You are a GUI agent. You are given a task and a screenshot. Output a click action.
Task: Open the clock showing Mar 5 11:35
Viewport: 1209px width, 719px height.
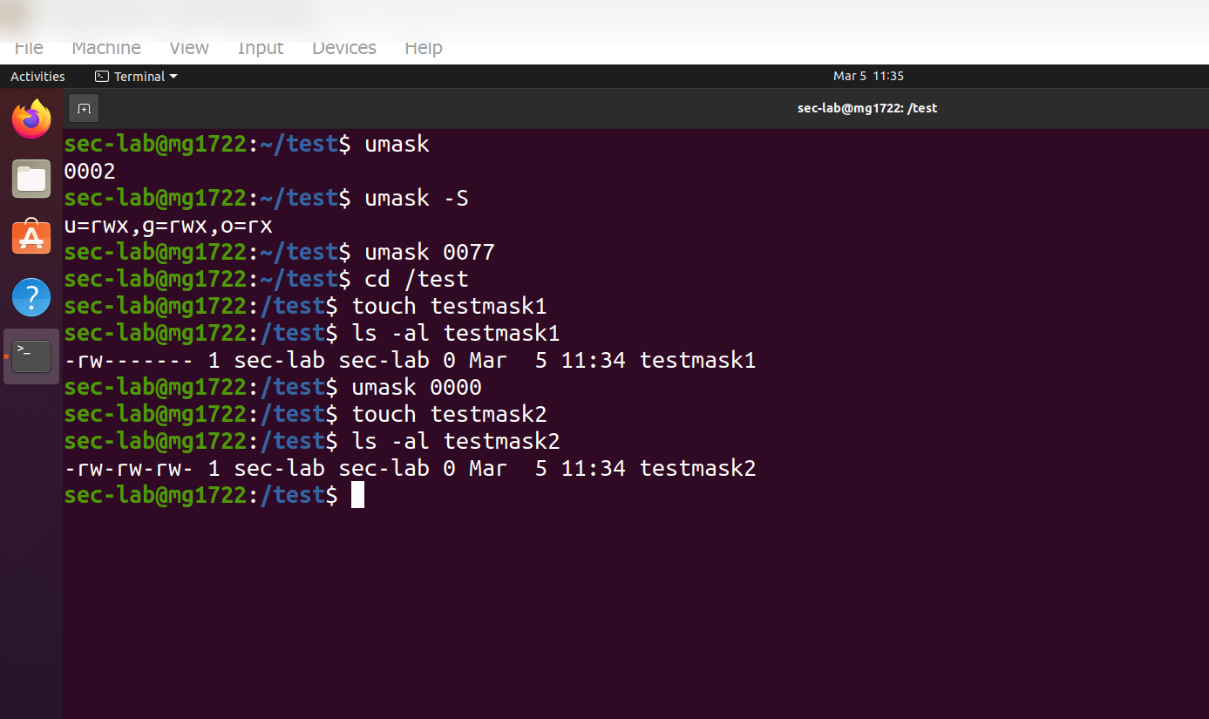868,76
